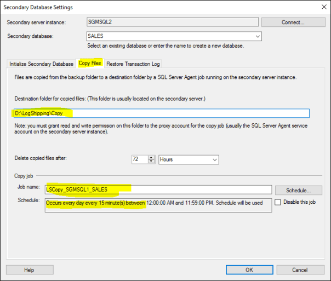Decrease delete-after value with down arrow

(151, 162)
